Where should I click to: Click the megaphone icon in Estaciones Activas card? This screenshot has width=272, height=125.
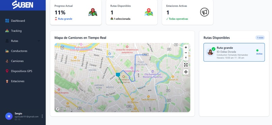coord(205,12)
